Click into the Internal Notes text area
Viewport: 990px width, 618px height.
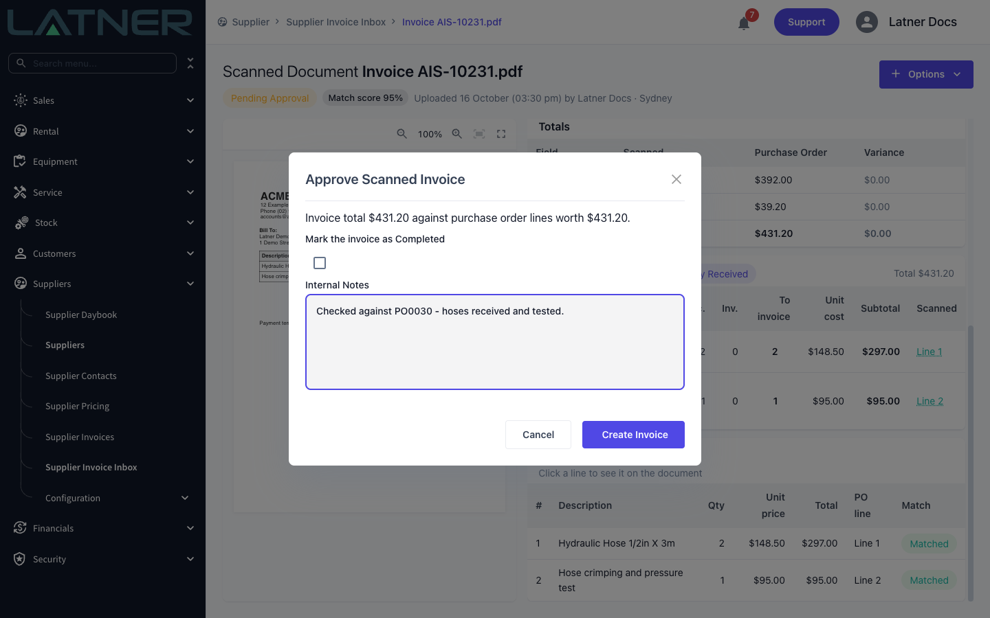495,342
